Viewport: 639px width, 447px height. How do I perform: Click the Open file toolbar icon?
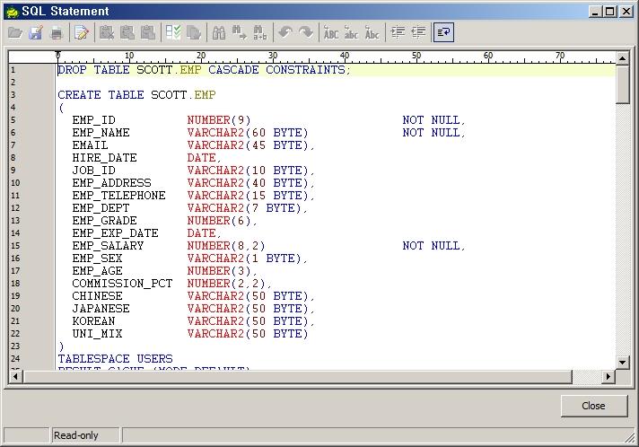tap(14, 33)
